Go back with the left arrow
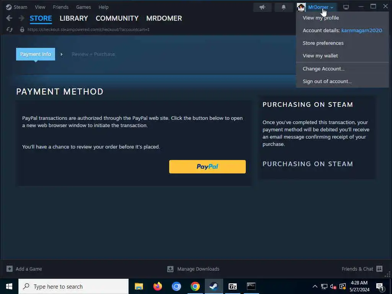This screenshot has height=294, width=392. tap(9, 18)
